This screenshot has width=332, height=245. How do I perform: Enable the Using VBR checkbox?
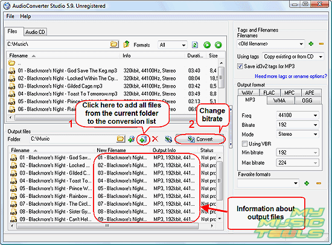[244, 144]
